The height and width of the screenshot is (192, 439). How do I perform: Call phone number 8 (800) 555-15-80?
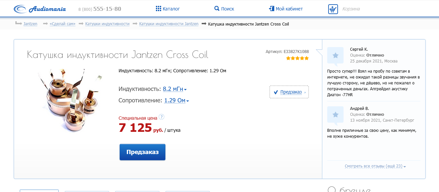100,9
